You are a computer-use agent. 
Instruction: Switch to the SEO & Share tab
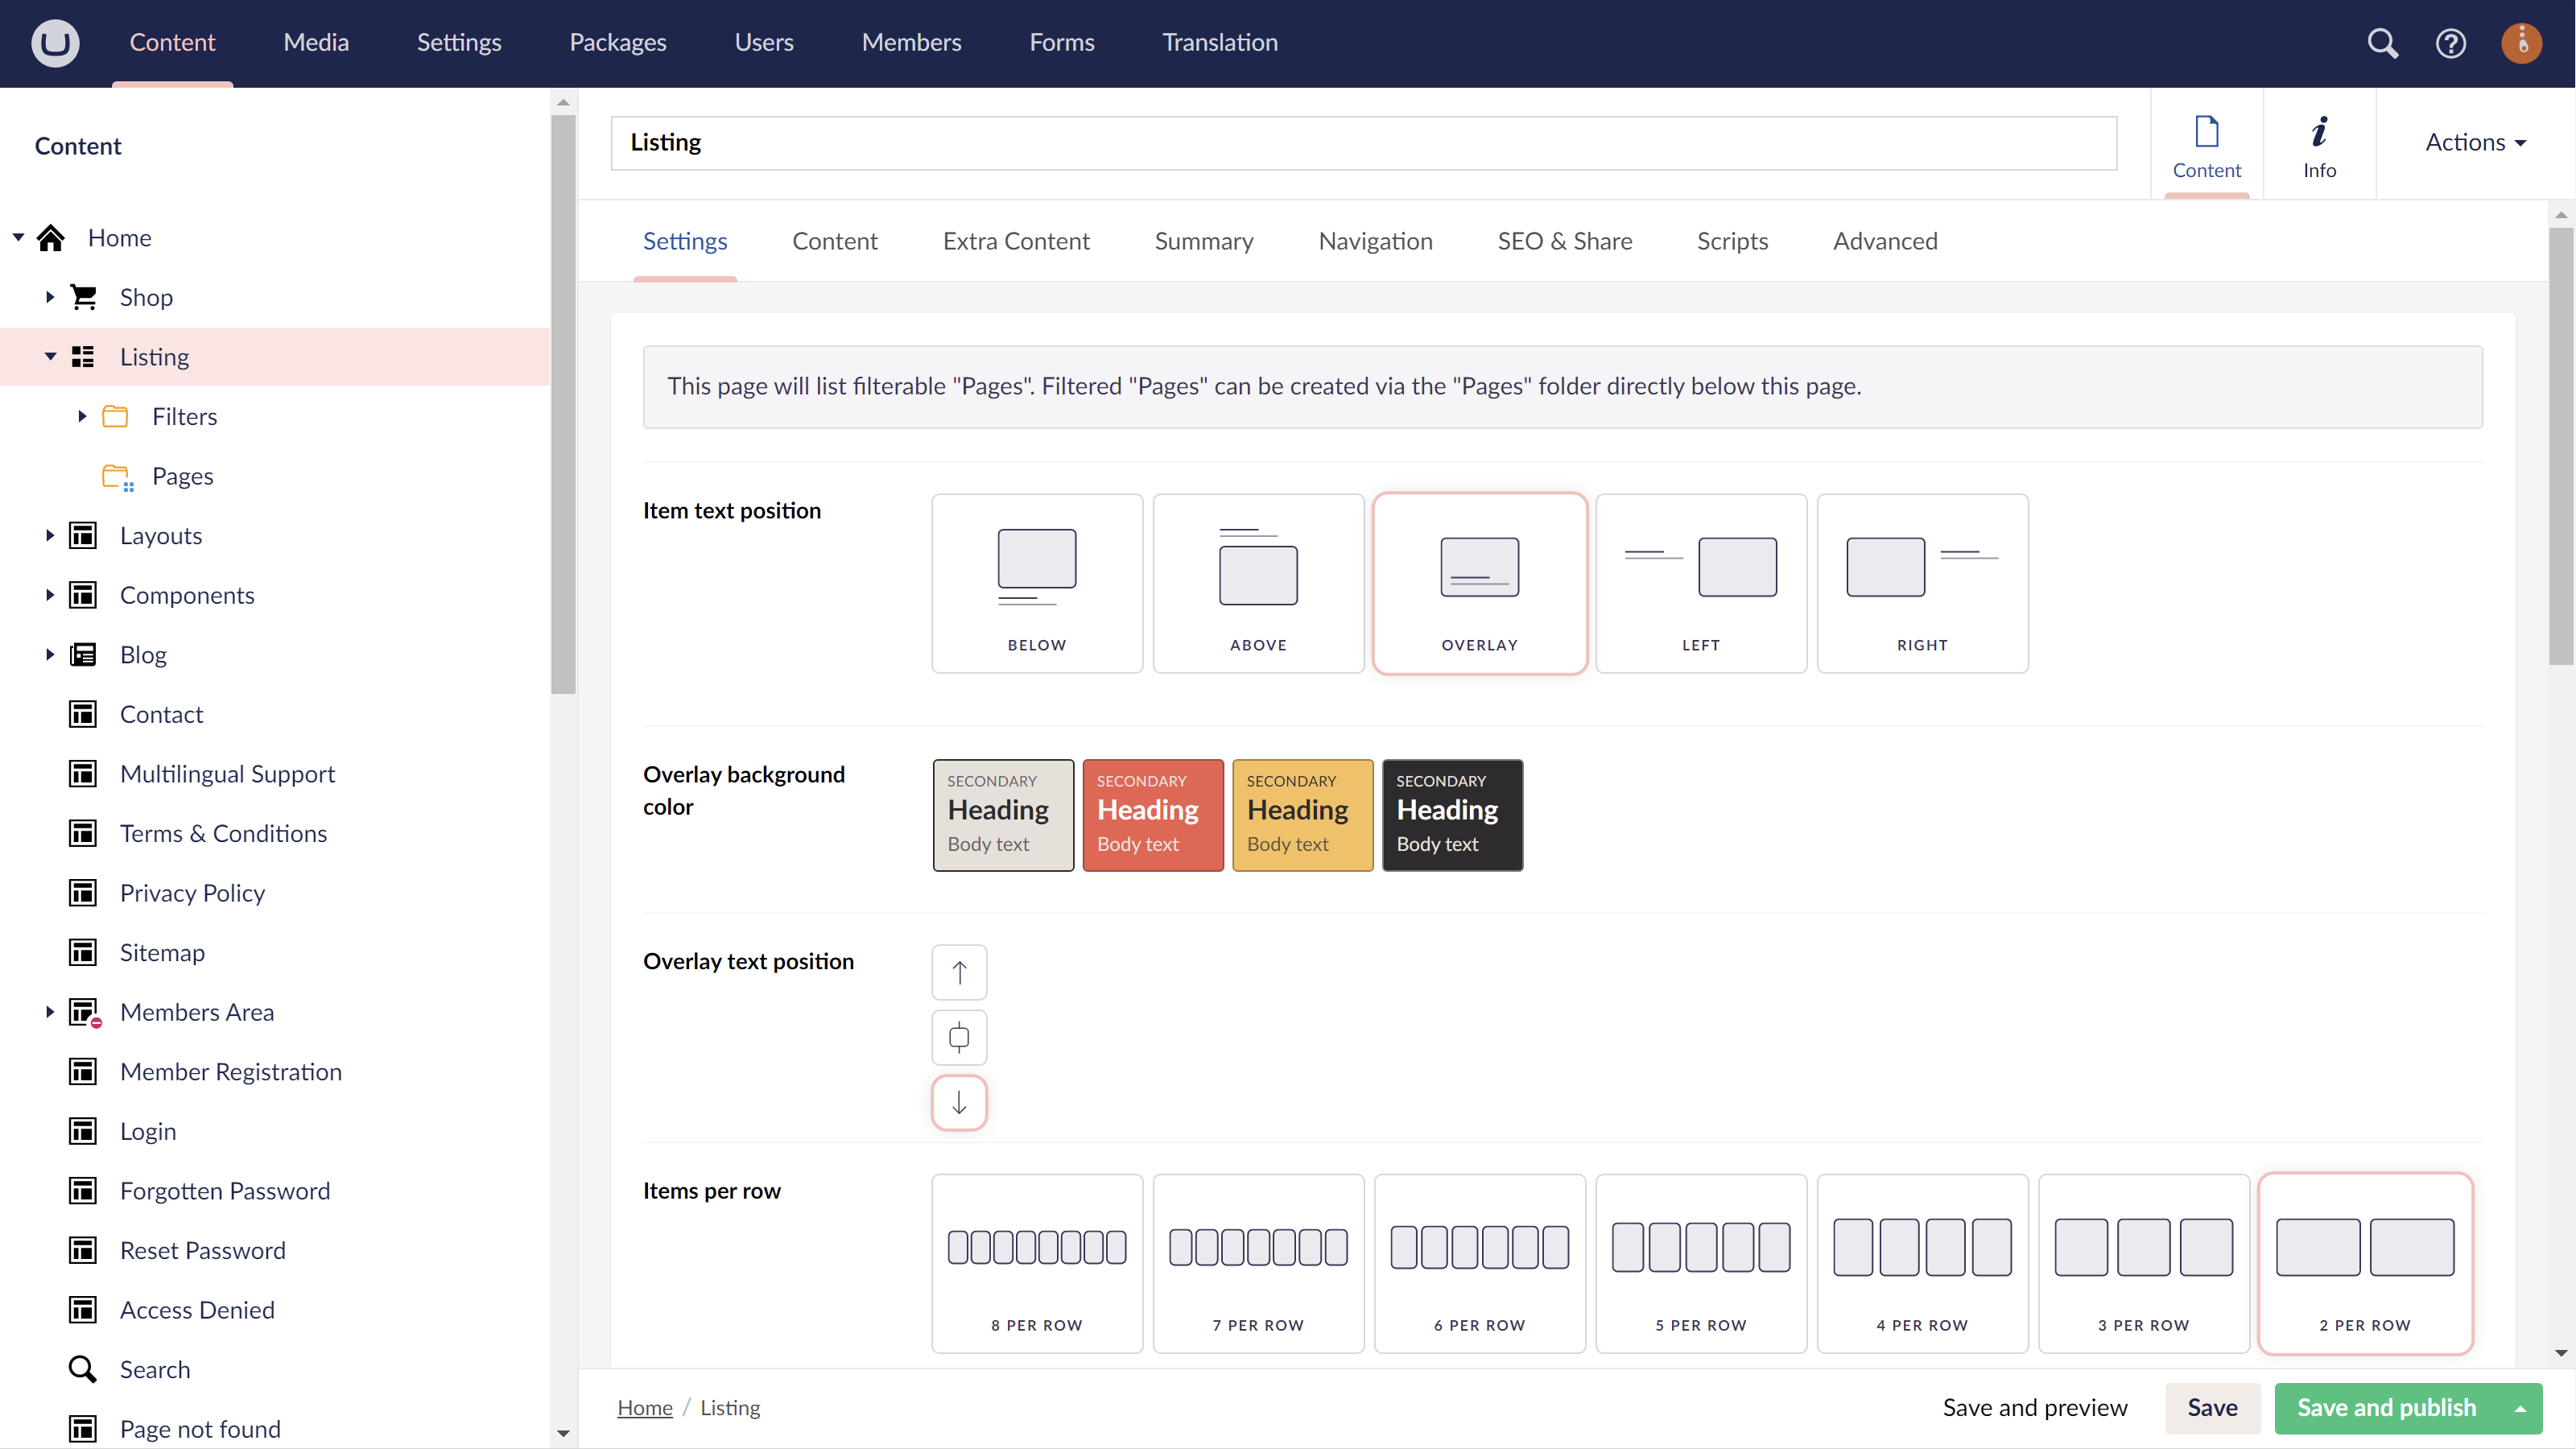(1564, 241)
